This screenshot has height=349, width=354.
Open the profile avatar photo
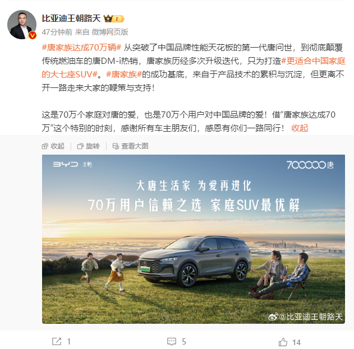(22, 24)
